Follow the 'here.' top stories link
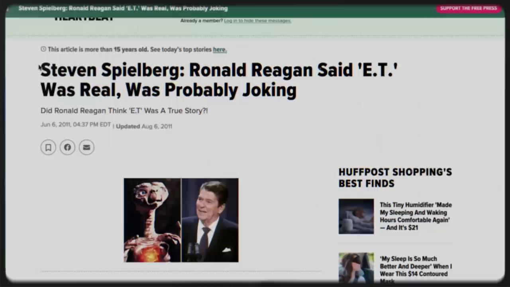The height and width of the screenshot is (287, 510). click(x=220, y=49)
